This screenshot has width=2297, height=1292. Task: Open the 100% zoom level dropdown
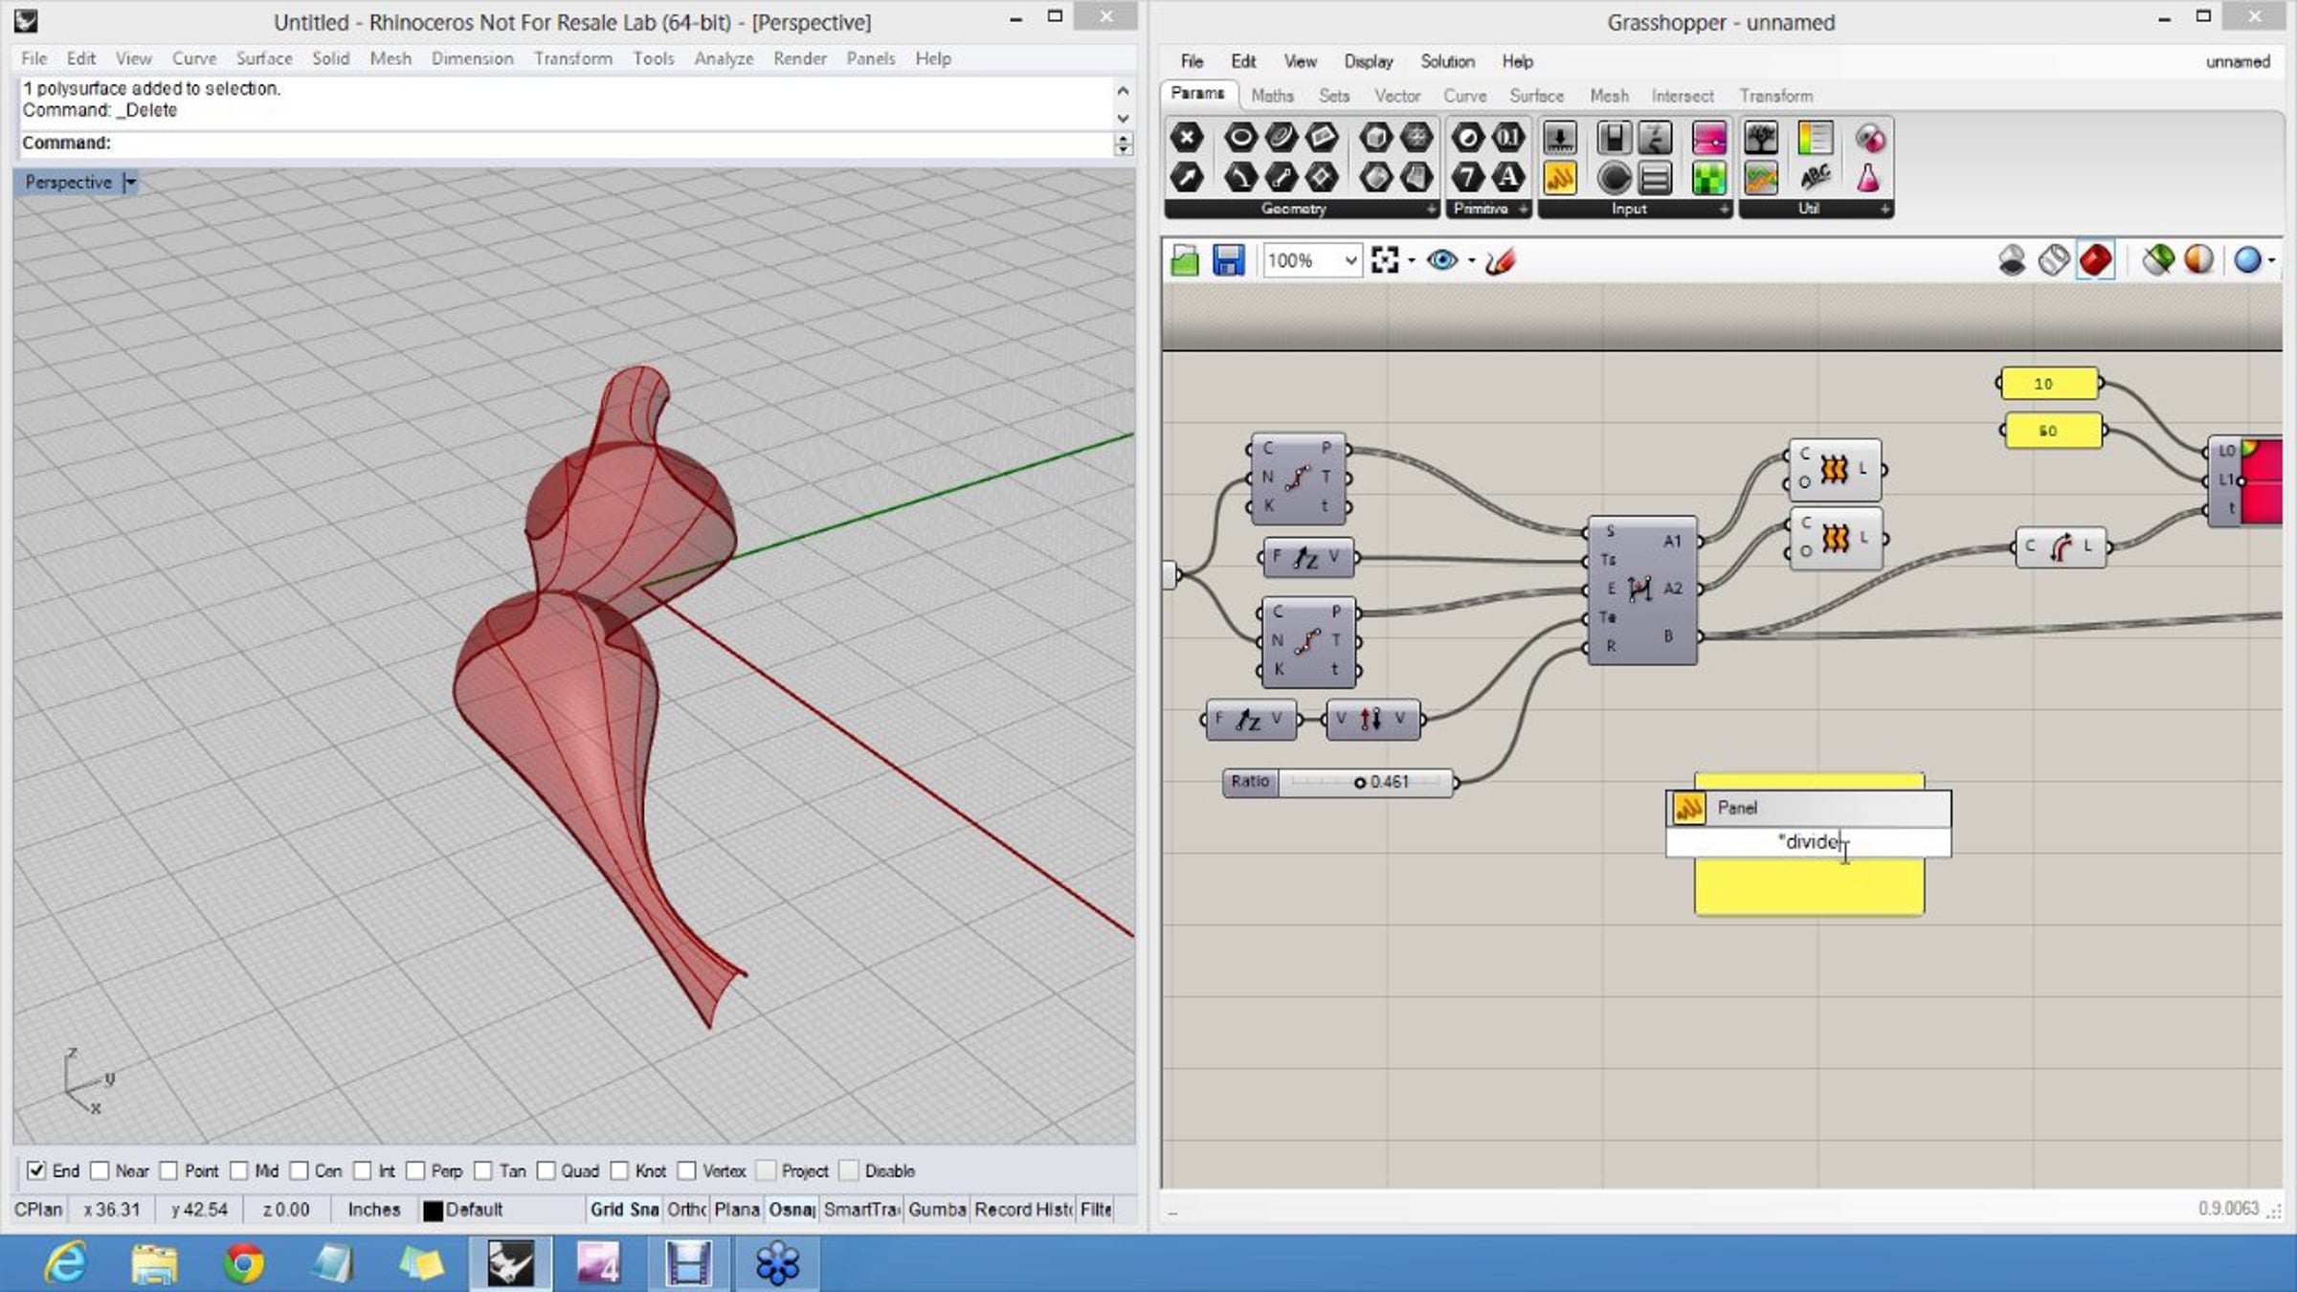tap(1312, 260)
